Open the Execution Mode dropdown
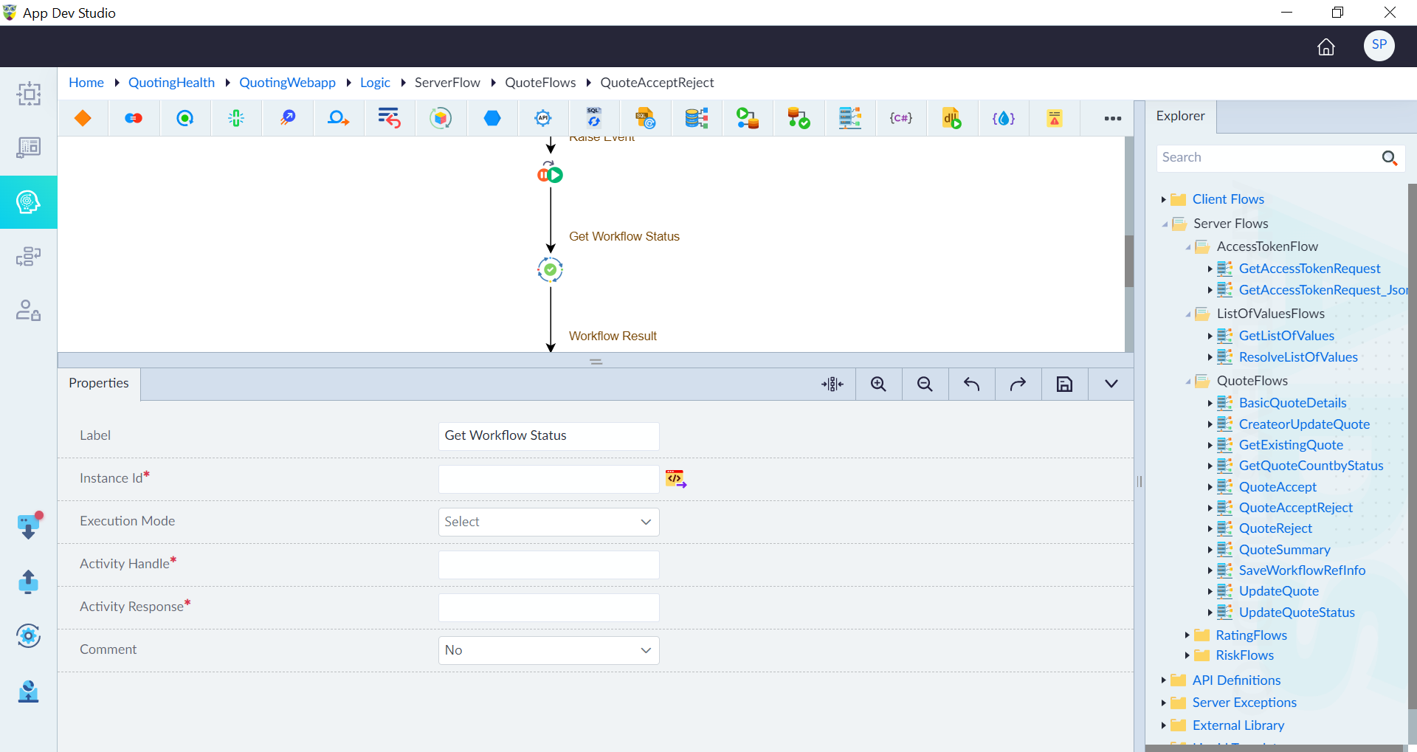1417x752 pixels. [x=548, y=522]
